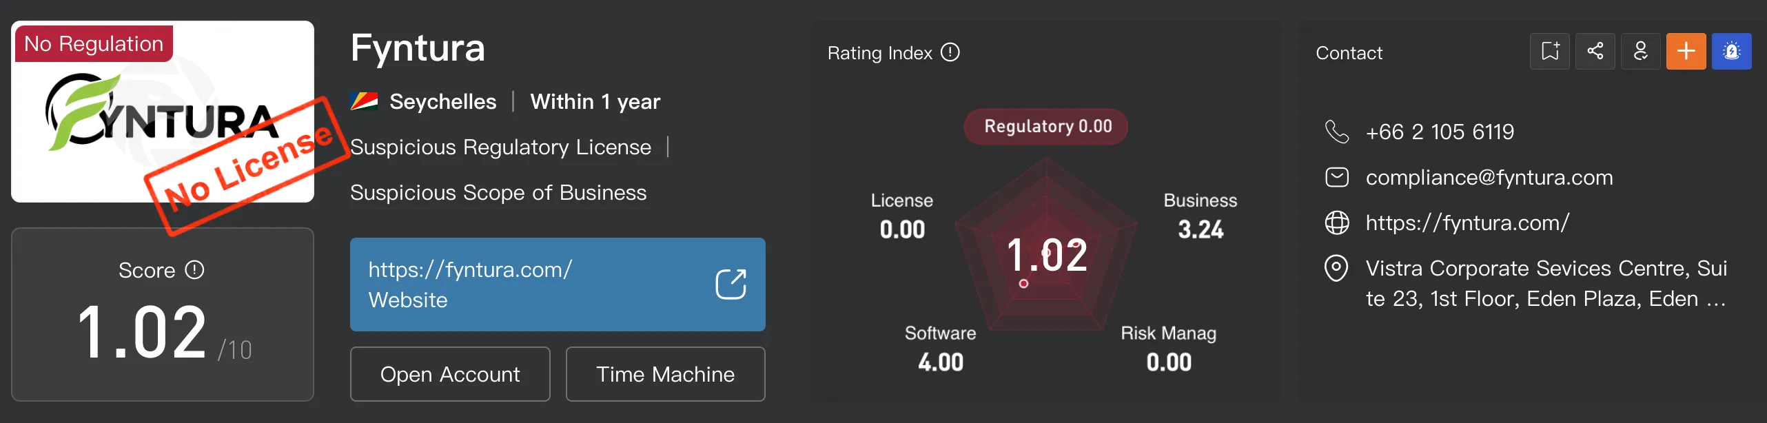1767x423 pixels.
Task: Click the Rating Index info icon
Action: click(x=950, y=52)
